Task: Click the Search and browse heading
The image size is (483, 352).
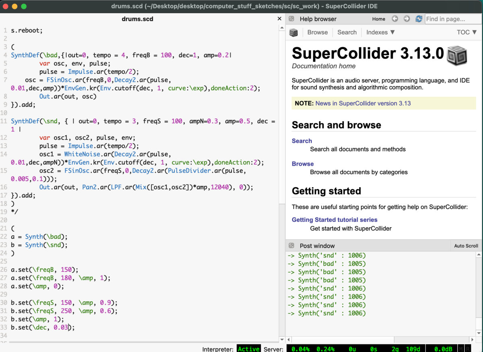Action: [x=336, y=125]
